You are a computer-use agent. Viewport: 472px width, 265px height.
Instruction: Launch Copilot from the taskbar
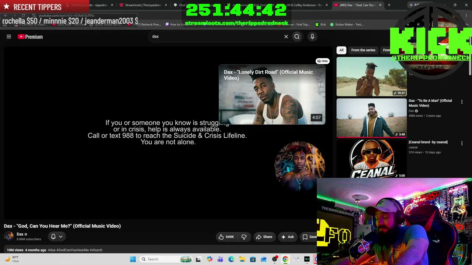210,259
